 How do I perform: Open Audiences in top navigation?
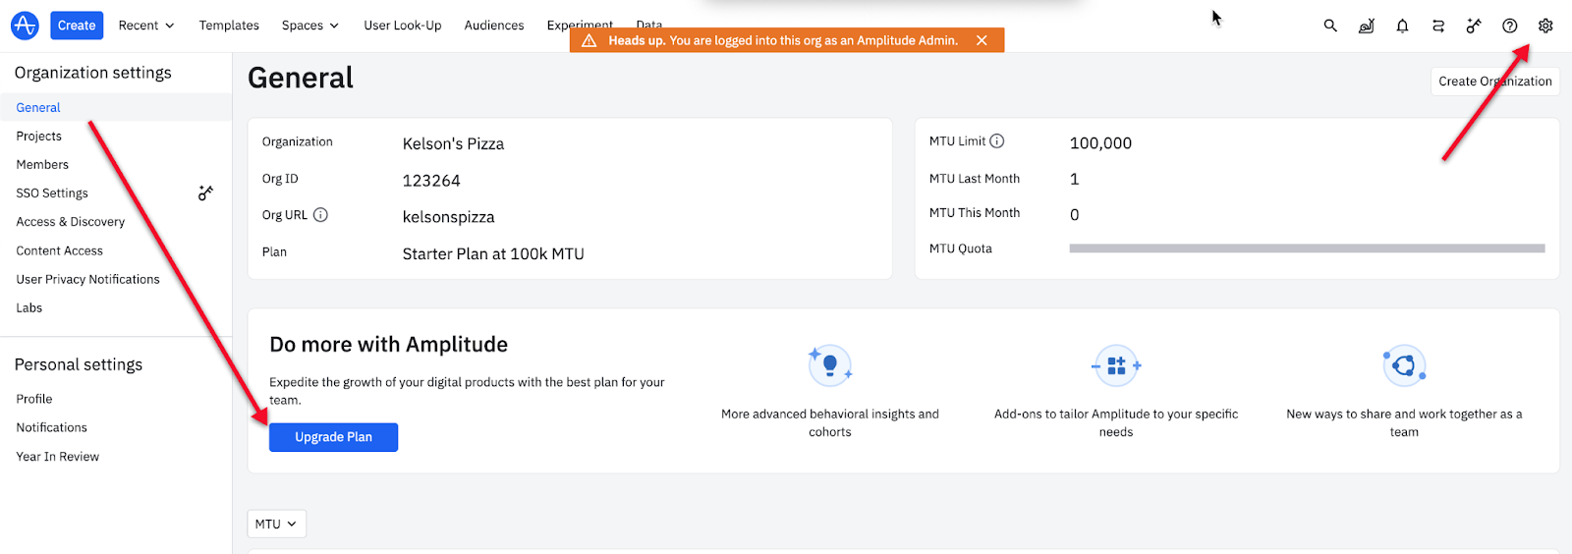tap(494, 26)
